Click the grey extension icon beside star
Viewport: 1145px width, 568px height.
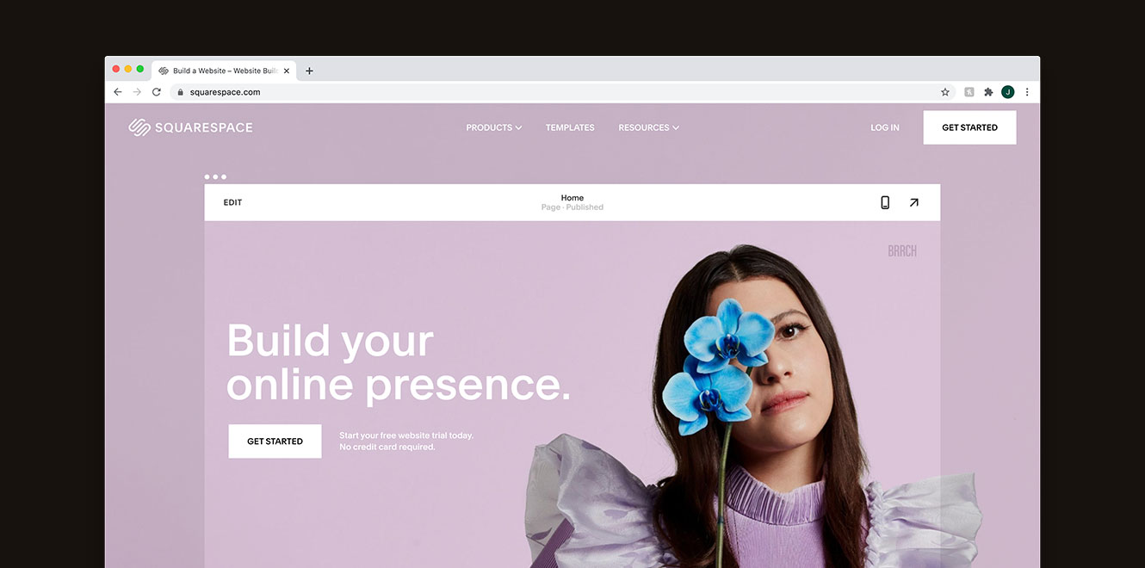click(969, 92)
